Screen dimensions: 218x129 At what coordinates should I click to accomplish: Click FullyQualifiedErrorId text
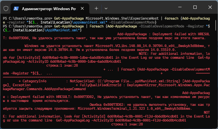click(100, 85)
